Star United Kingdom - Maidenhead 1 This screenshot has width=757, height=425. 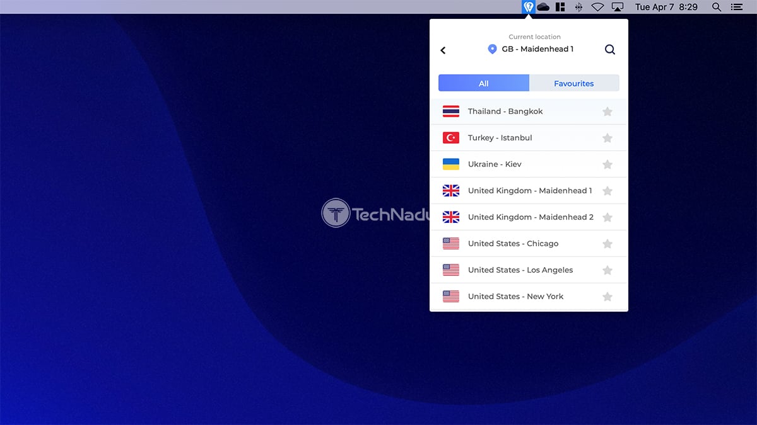(607, 191)
